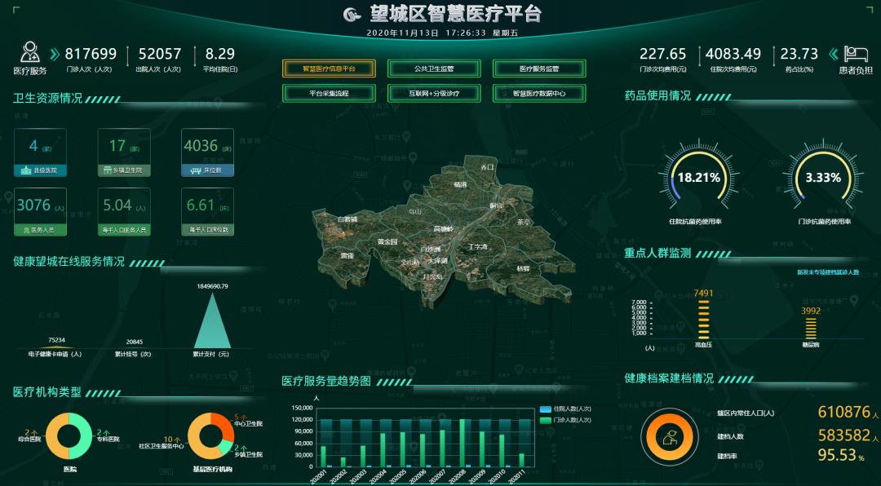This screenshot has width=881, height=486.
Task: Switch to the 公共卫生监管 tab
Action: [436, 68]
